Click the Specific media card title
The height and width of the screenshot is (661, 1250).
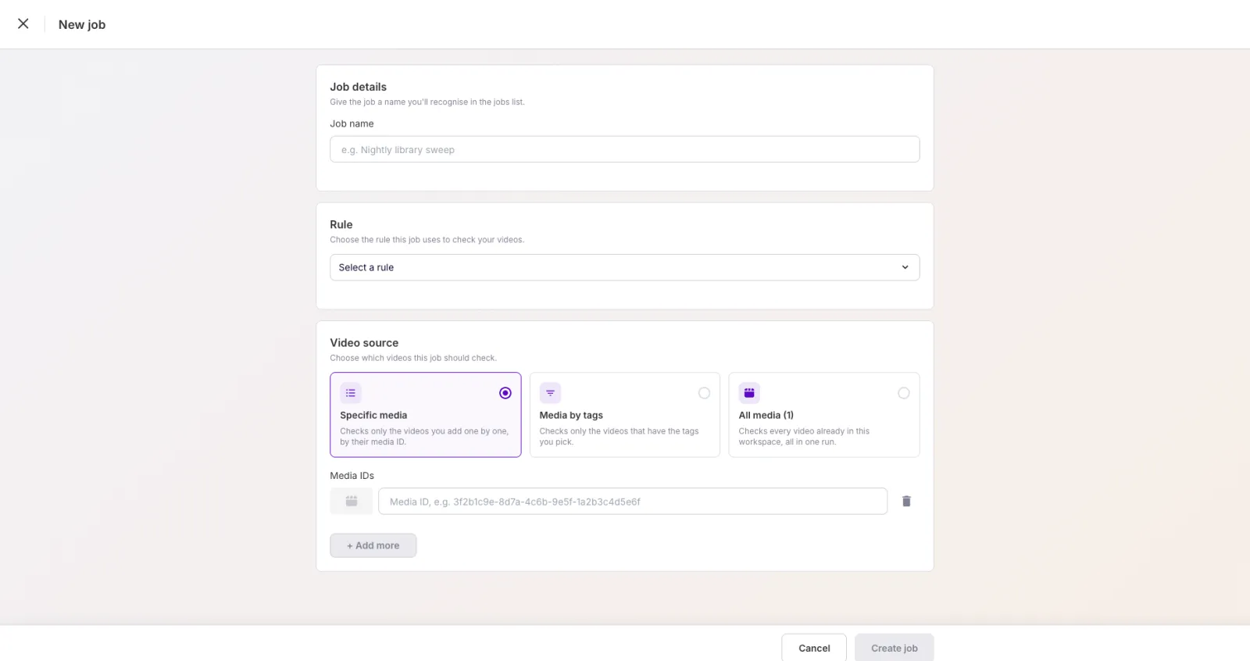(373, 415)
